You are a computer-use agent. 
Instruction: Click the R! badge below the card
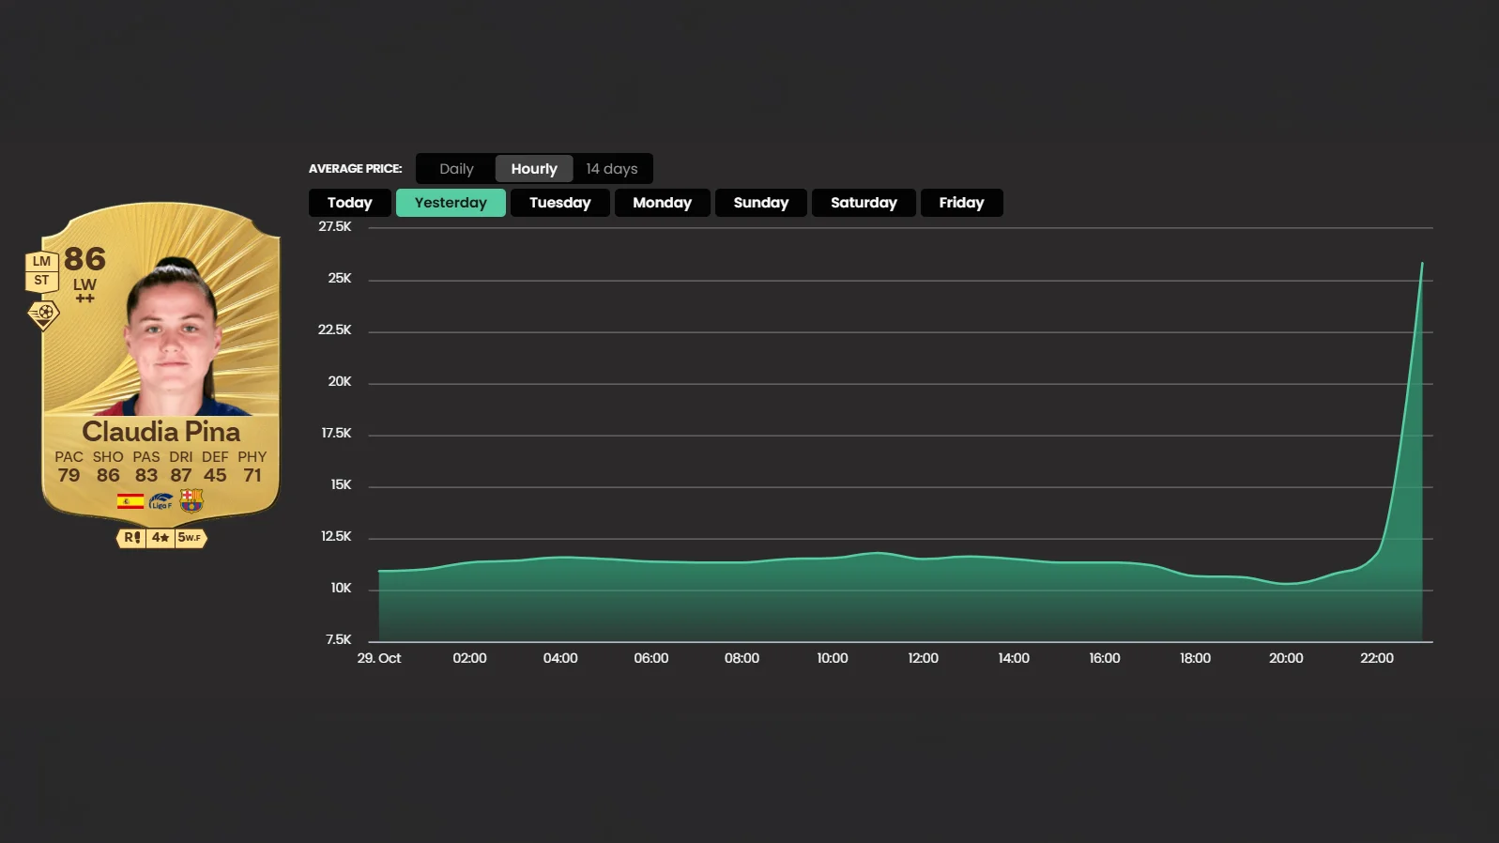click(x=131, y=538)
